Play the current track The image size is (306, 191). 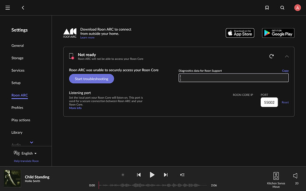pyautogui.click(x=152, y=175)
